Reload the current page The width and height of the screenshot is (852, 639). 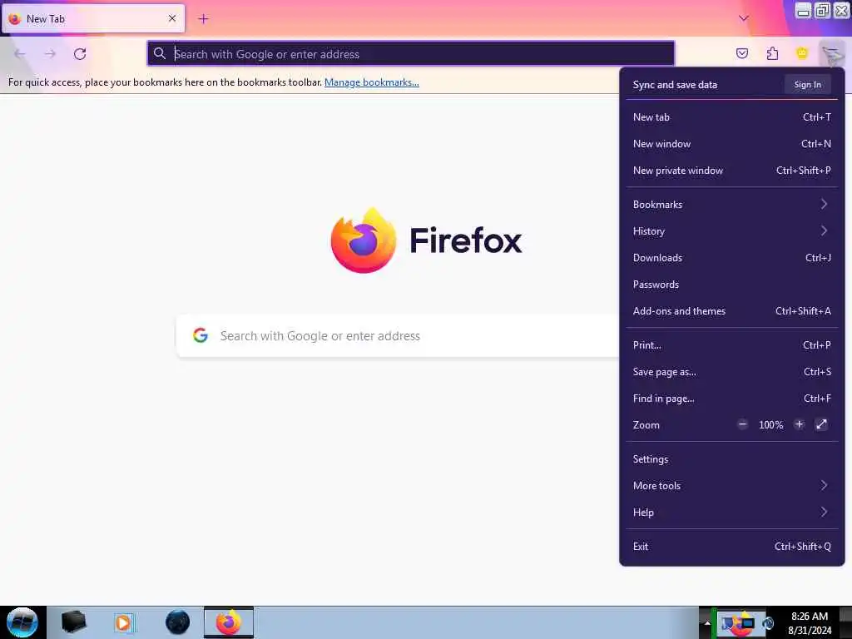click(80, 54)
